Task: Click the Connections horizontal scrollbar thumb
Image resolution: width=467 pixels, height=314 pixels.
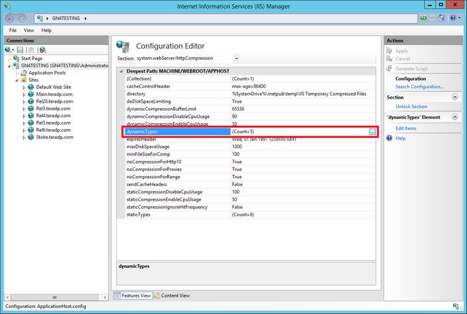Action: (x=54, y=297)
